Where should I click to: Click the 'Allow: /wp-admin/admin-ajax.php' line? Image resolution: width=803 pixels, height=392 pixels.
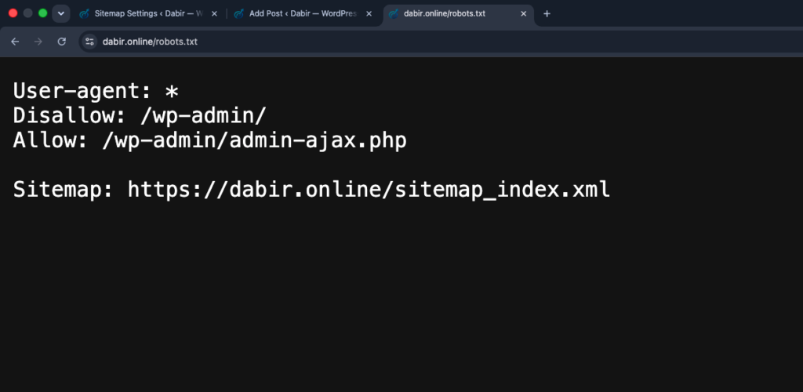[x=210, y=140]
